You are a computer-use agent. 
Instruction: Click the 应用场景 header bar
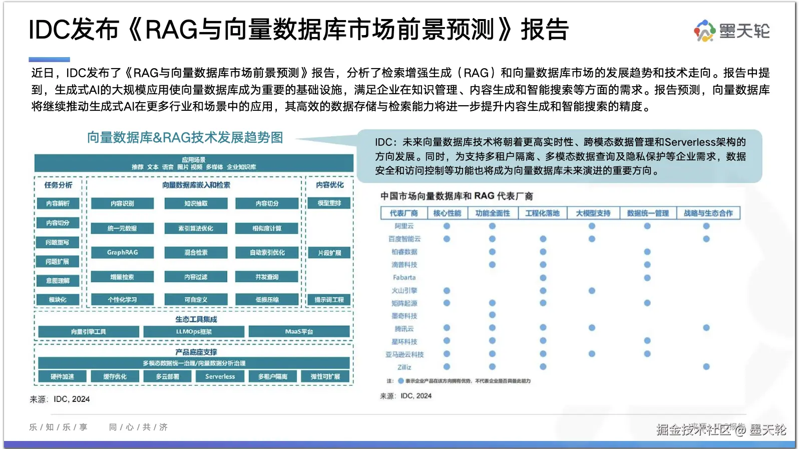(x=194, y=163)
